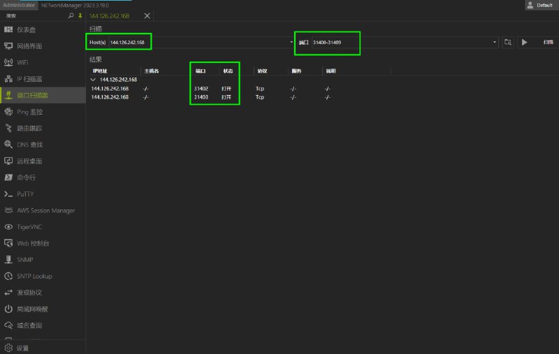Open 设置 settings at sidebar bottom
559x354 pixels.
pos(22,348)
